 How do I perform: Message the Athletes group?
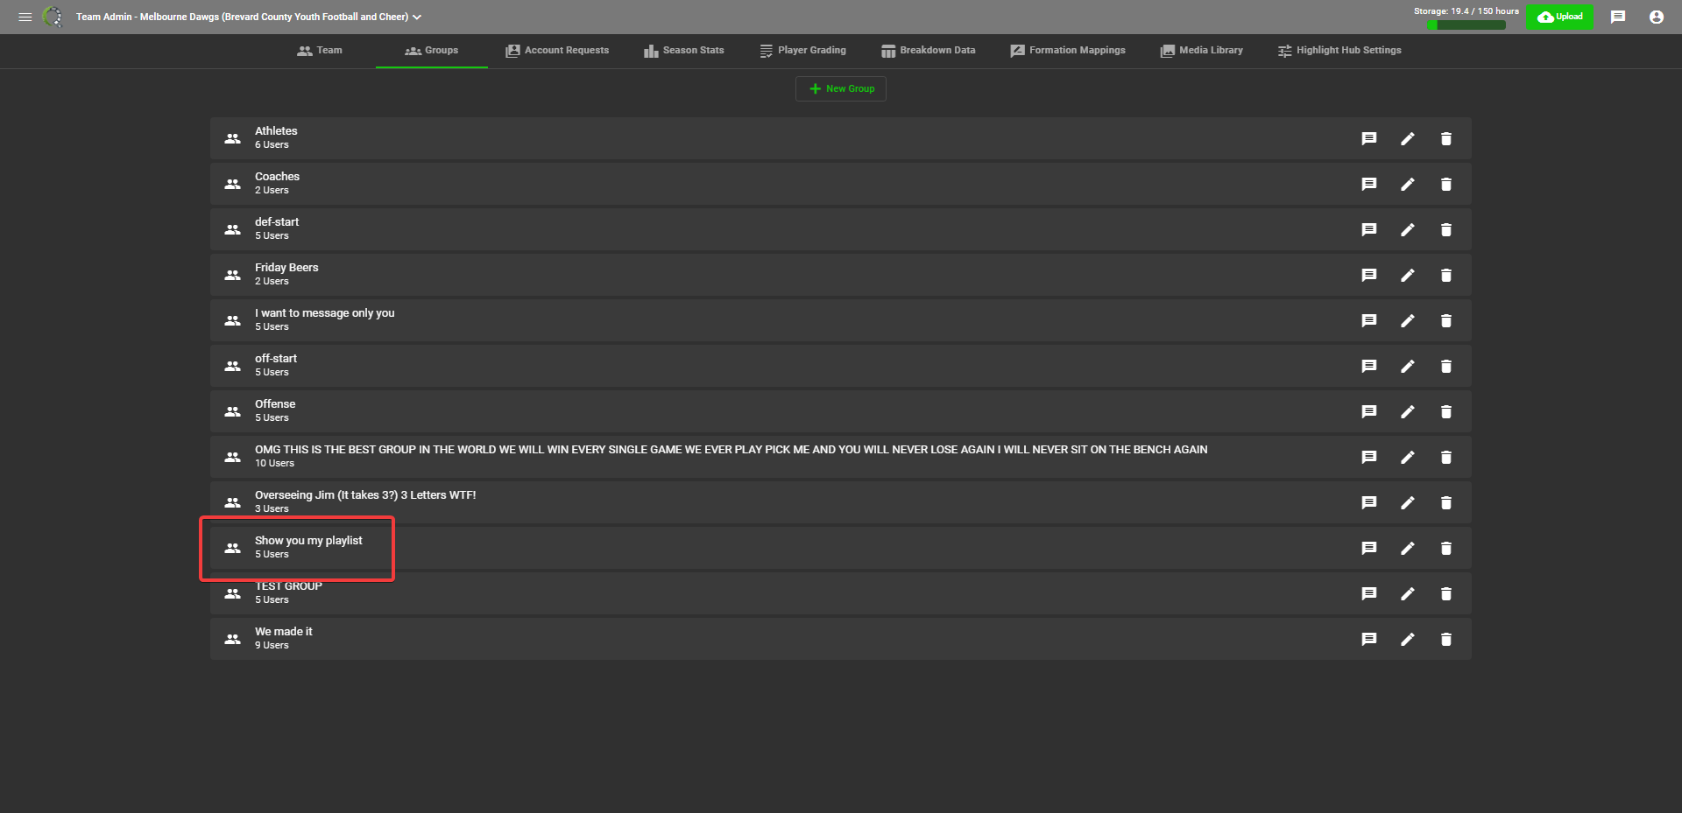[1369, 138]
